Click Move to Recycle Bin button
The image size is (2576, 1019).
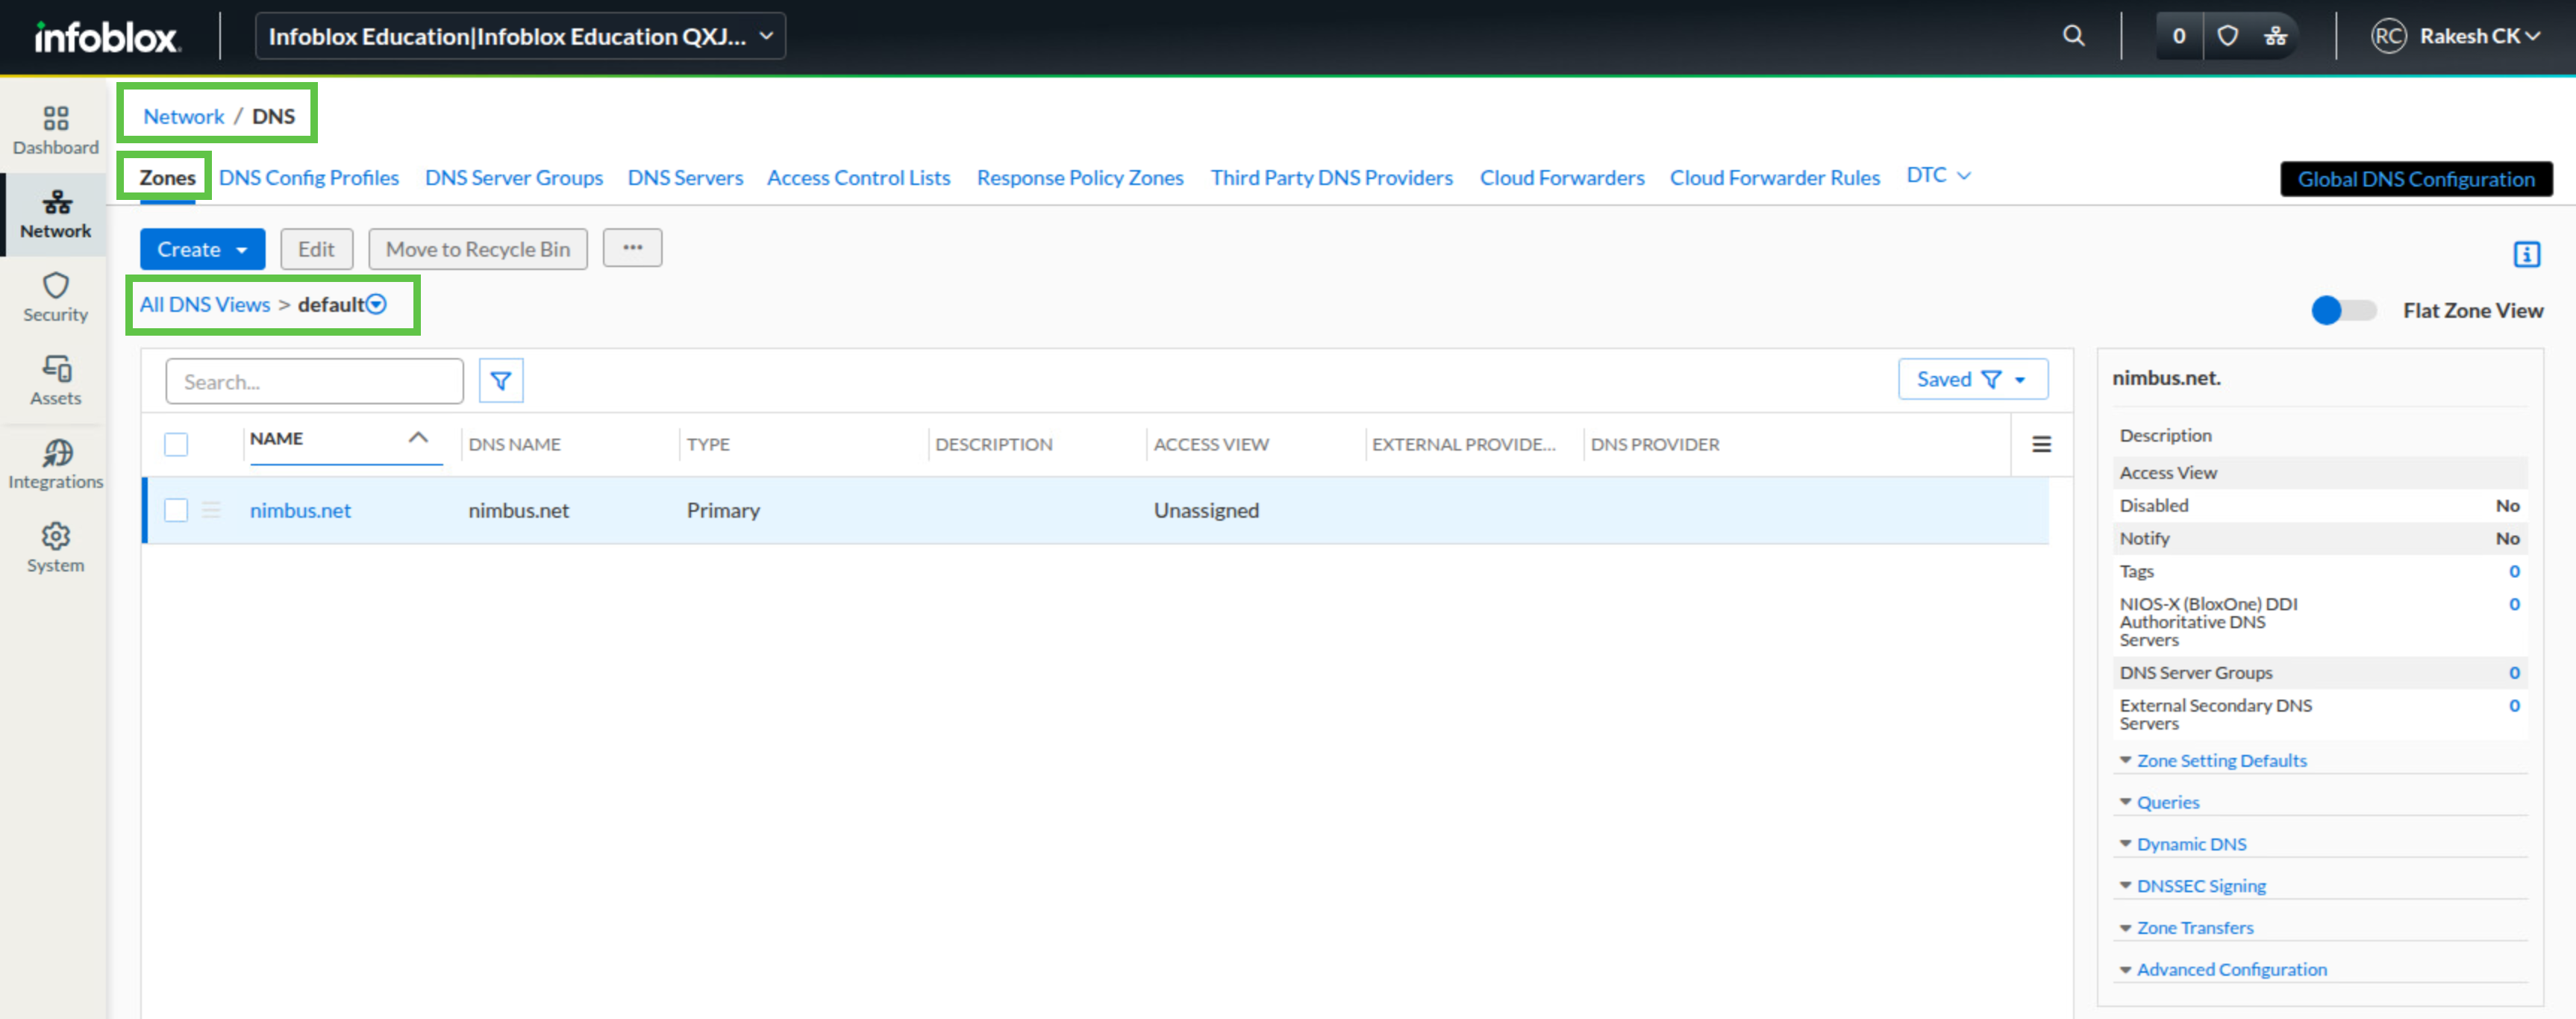point(478,249)
